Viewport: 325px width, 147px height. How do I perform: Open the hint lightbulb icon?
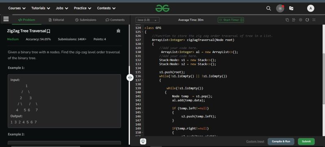[143, 141]
